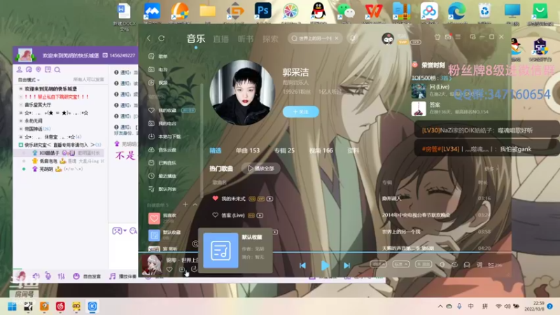560x315 pixels.
Task: Open the KuGou main menu icon
Action: (x=458, y=37)
